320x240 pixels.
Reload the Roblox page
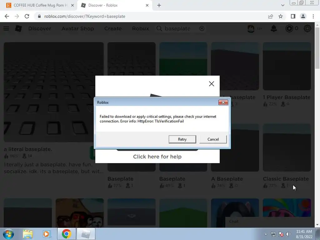[x=27, y=16]
